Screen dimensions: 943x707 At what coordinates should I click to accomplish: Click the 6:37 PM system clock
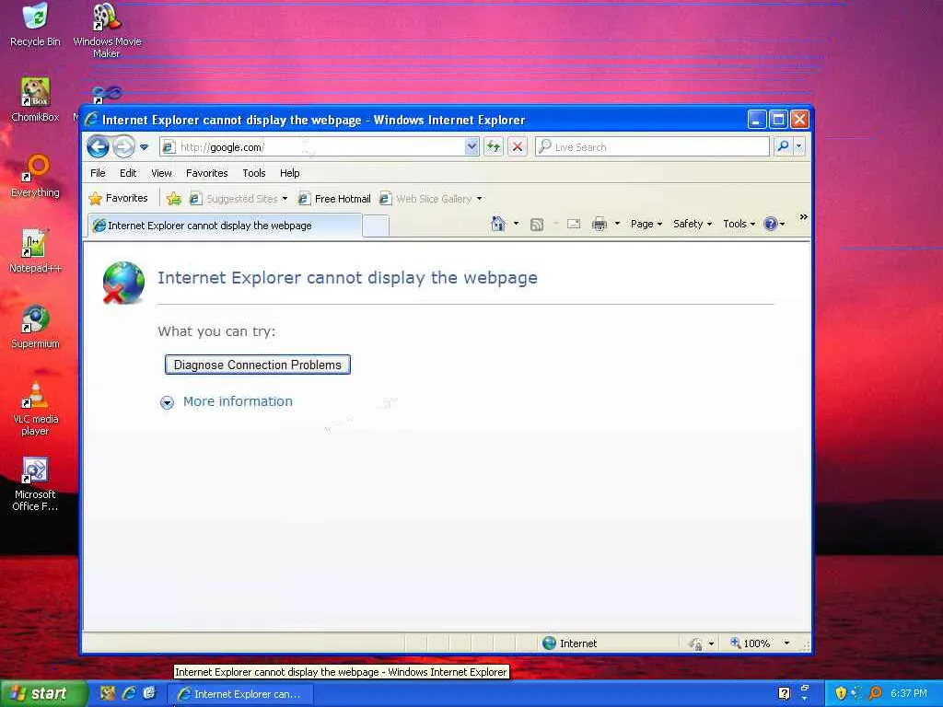(x=909, y=693)
